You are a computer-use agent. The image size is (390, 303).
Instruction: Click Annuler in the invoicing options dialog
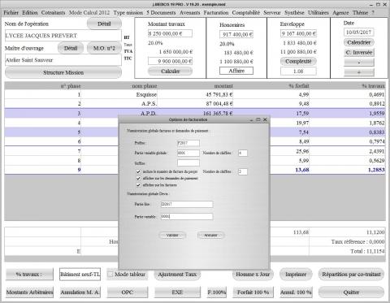[x=210, y=236]
